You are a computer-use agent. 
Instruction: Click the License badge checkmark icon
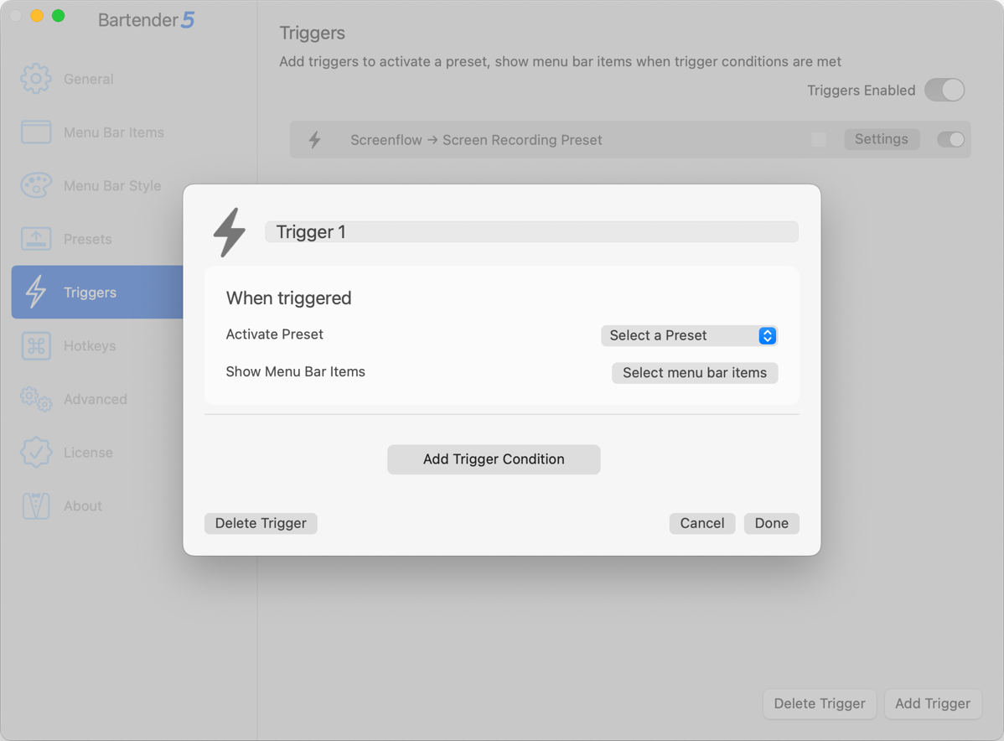36,453
